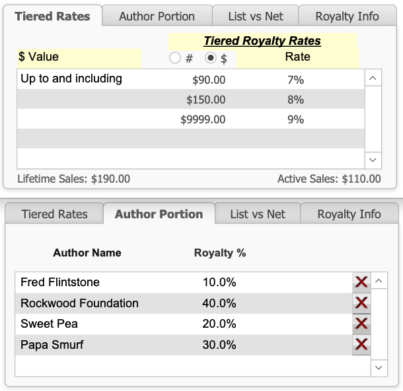Switch to List vs Net in top panel

(255, 16)
